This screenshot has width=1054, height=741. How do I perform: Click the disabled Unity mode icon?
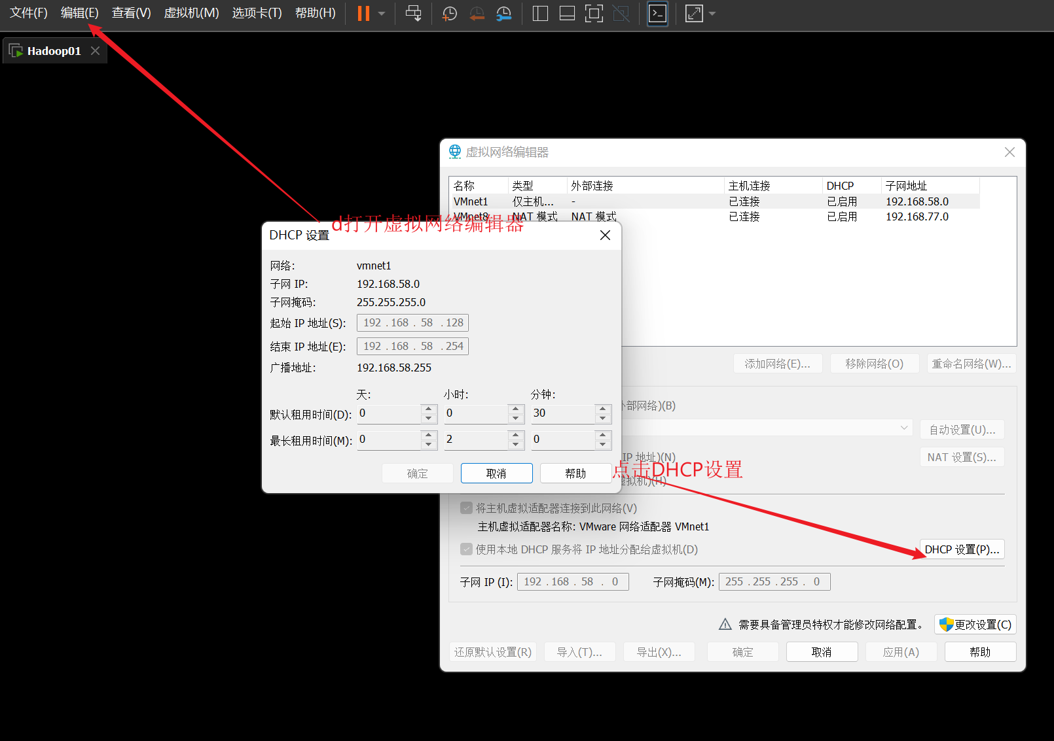tap(621, 14)
